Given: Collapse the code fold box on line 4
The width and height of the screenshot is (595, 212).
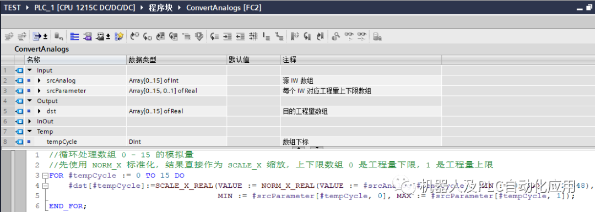Looking at the screenshot, I should point(46,186).
